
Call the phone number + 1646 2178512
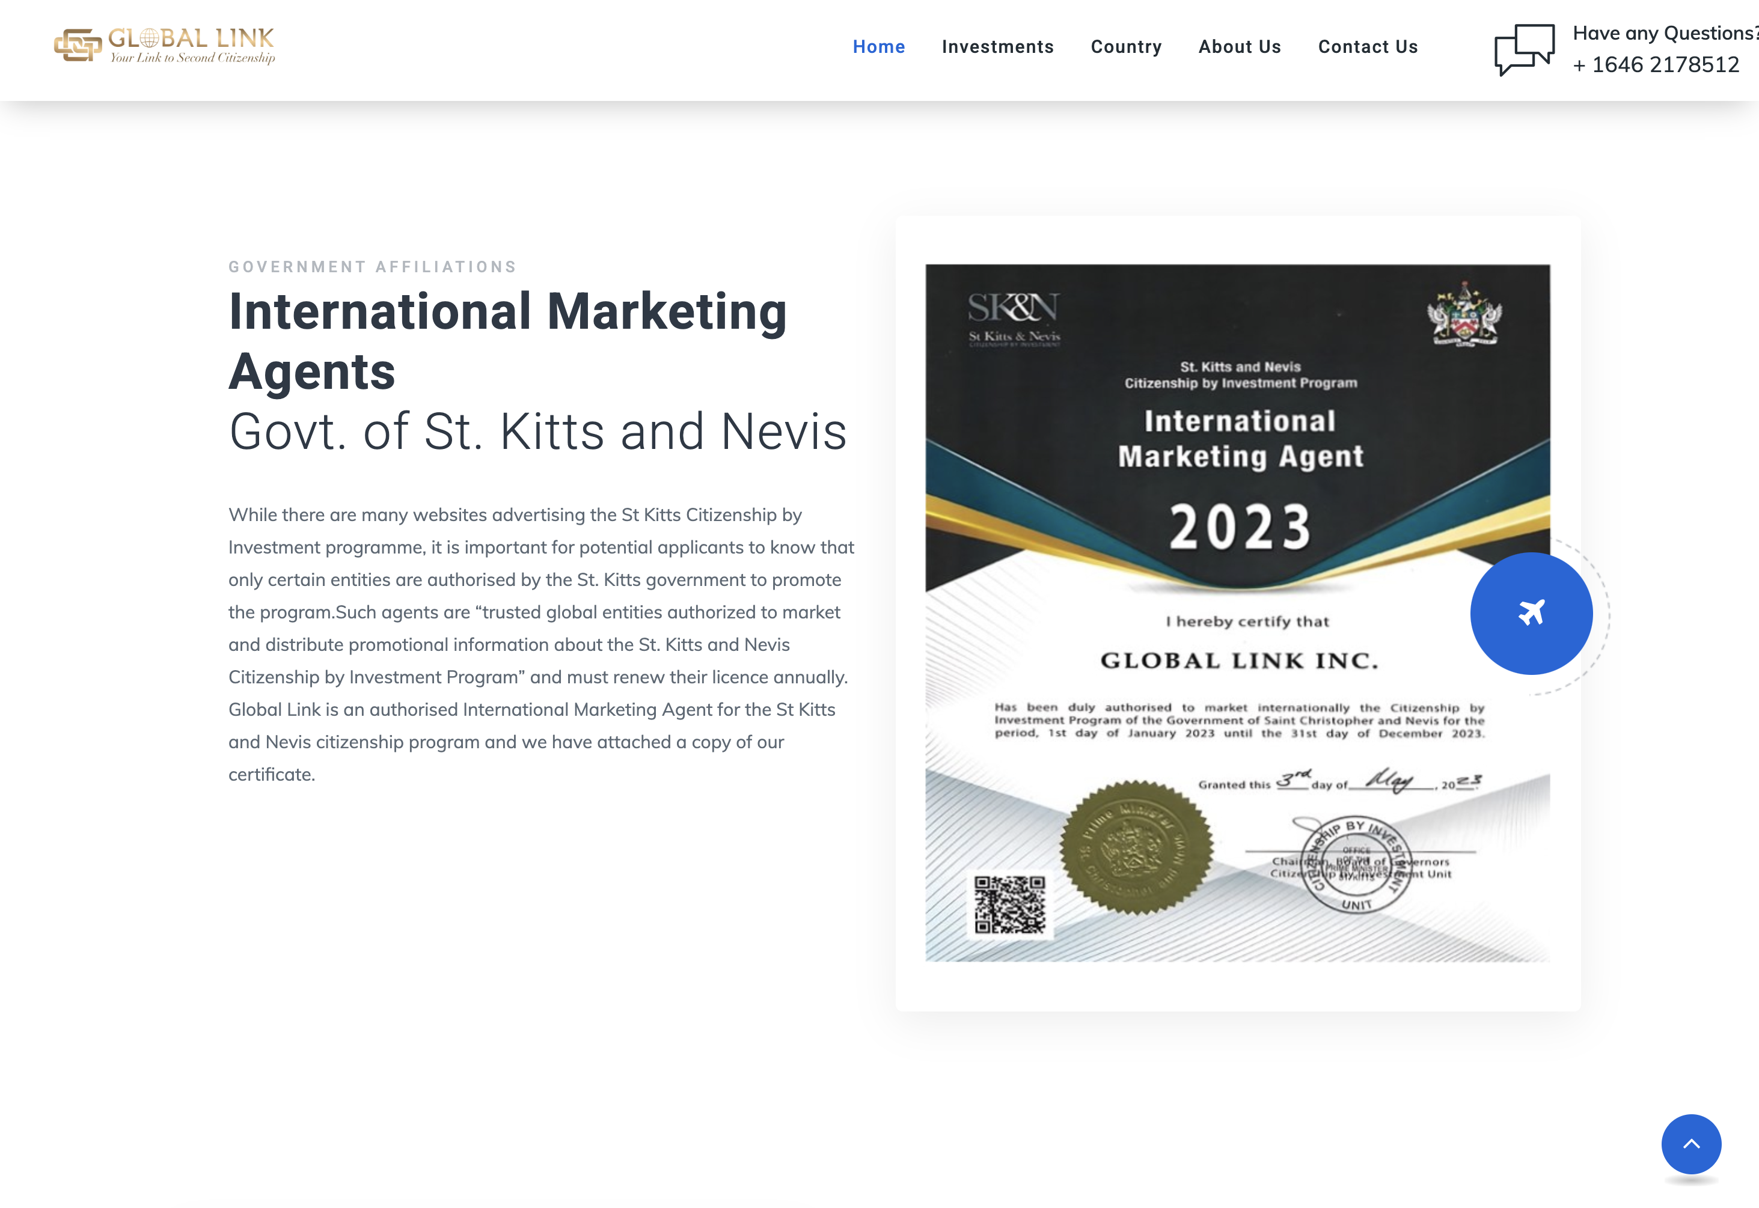[x=1656, y=65]
